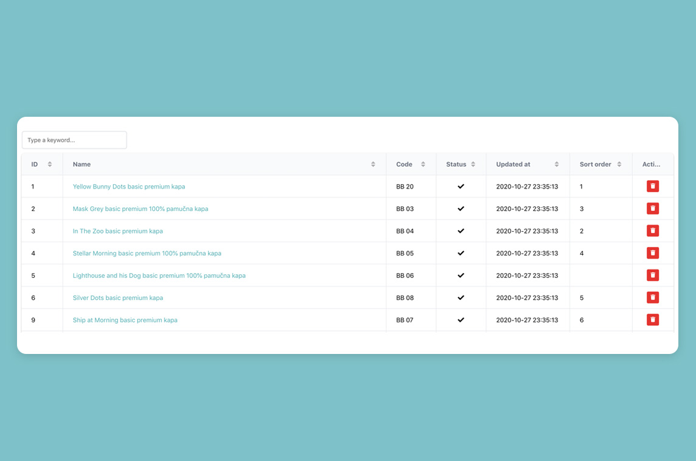Sort table by Name column arrows
The height and width of the screenshot is (461, 696).
pyautogui.click(x=373, y=164)
